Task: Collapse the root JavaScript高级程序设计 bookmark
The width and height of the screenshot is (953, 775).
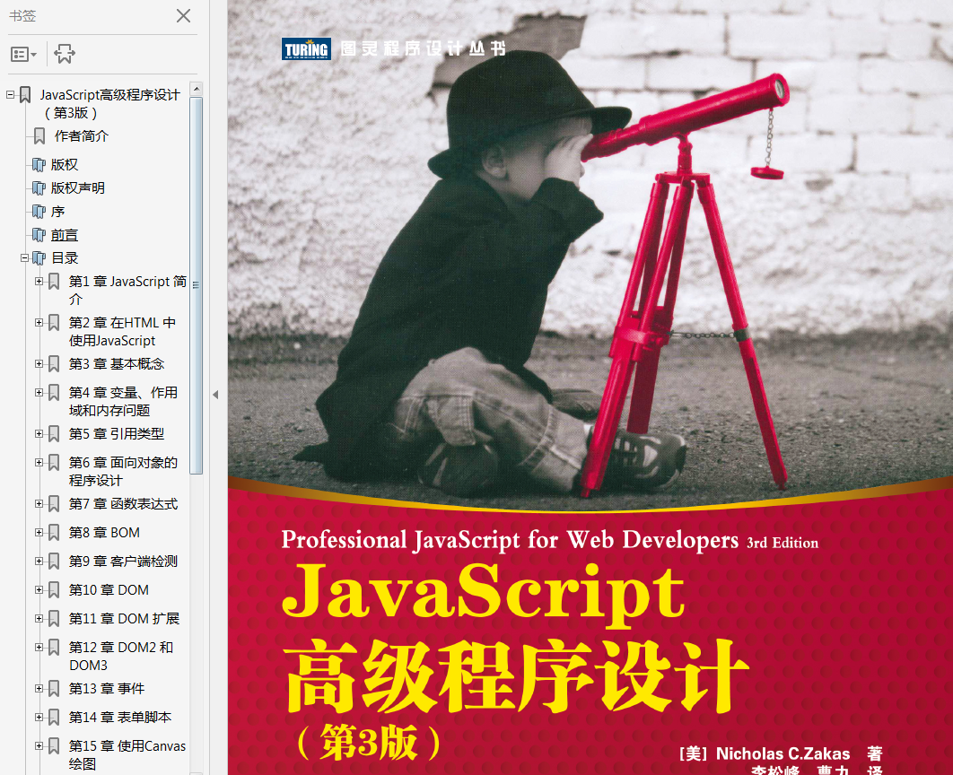Action: 11,95
